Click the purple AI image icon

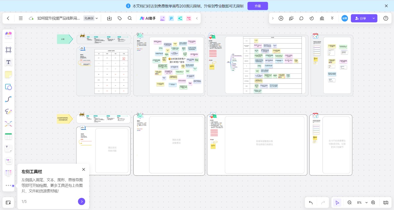(x=163, y=18)
